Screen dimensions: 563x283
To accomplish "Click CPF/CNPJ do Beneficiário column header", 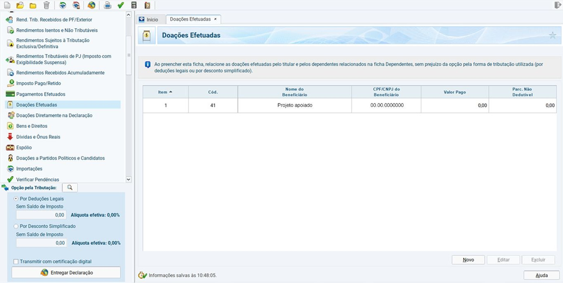I will (x=387, y=92).
